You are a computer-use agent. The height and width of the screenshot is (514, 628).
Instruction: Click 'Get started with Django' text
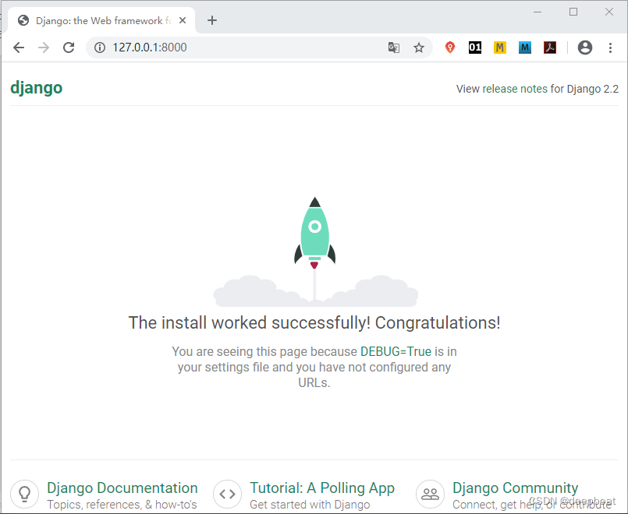(x=310, y=505)
